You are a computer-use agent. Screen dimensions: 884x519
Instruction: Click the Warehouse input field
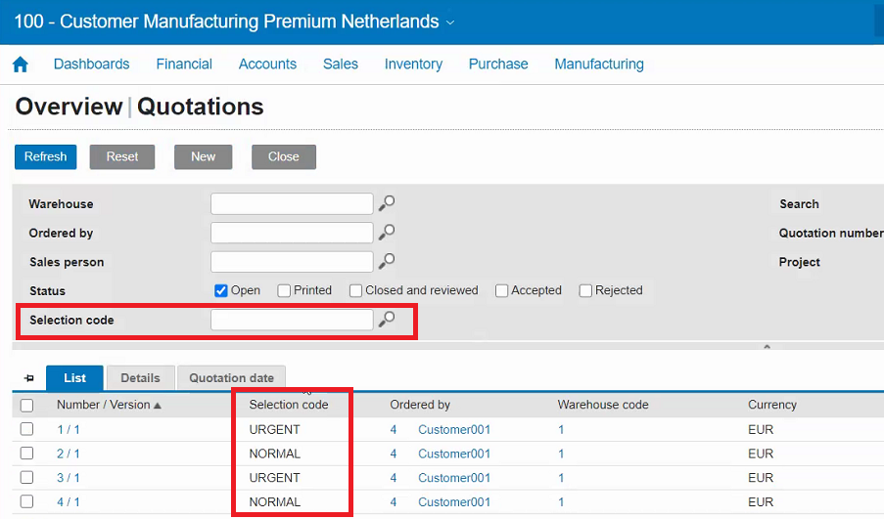coord(292,203)
